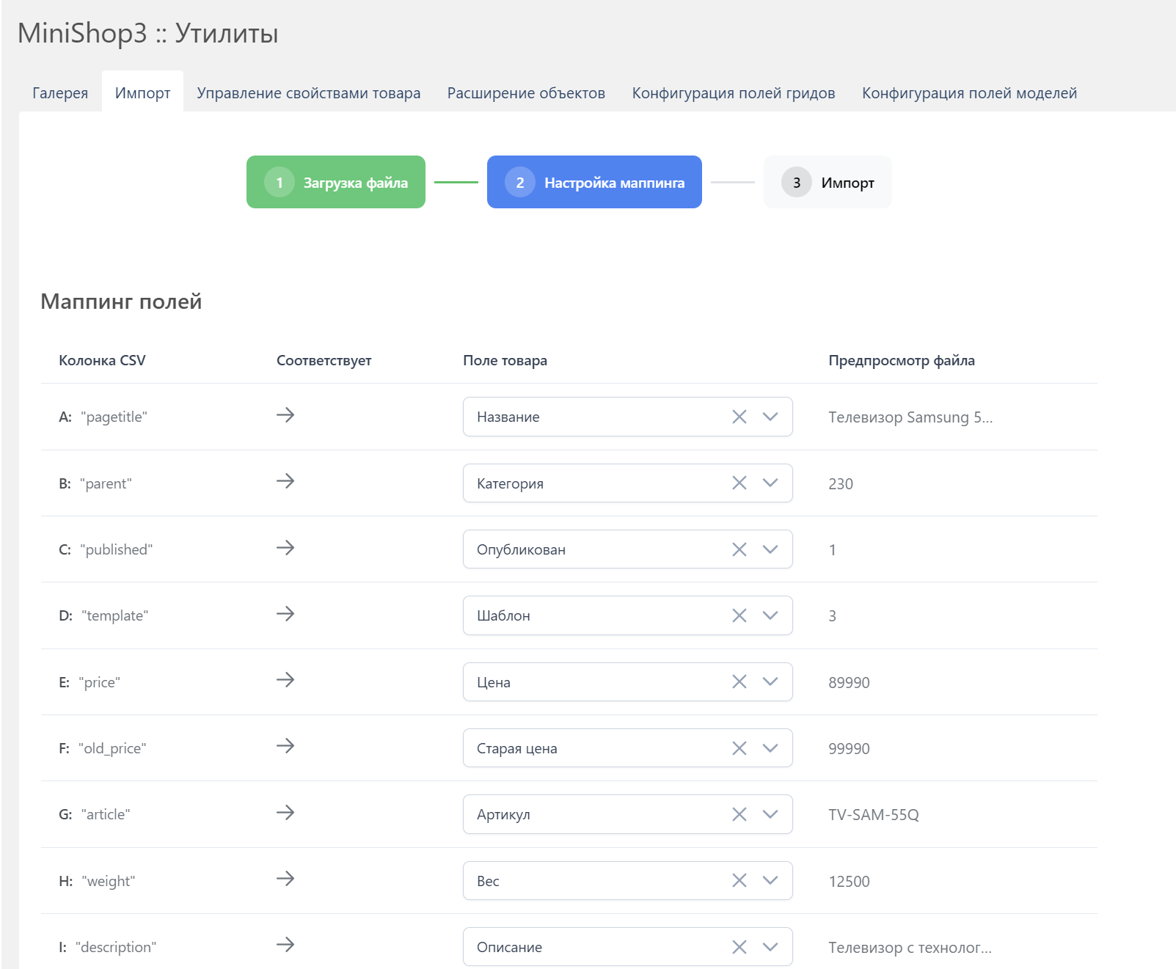Clear the Описание field selection
Image resolution: width=1176 pixels, height=969 pixels.
point(739,947)
